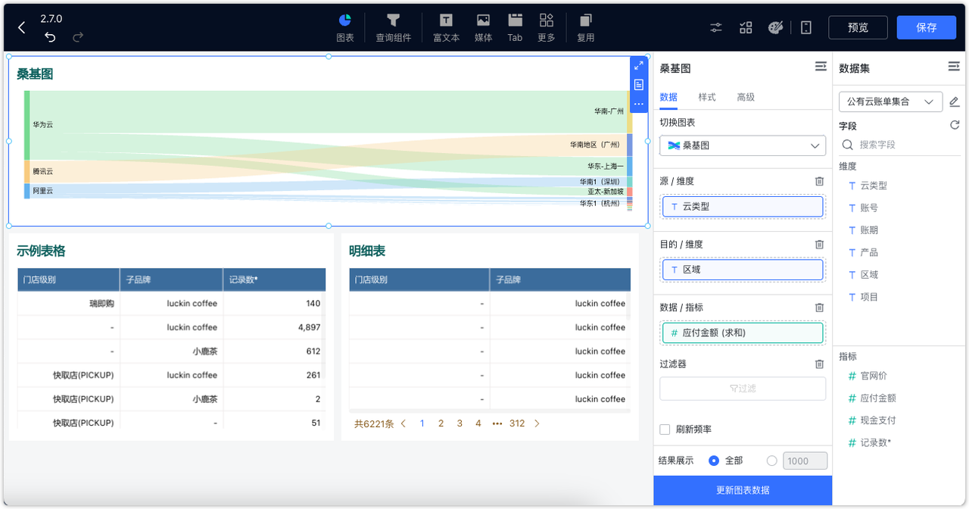Open the theme palette icon in top toolbar

(x=775, y=27)
